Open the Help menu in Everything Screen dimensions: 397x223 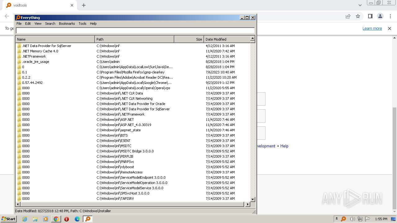[93, 24]
